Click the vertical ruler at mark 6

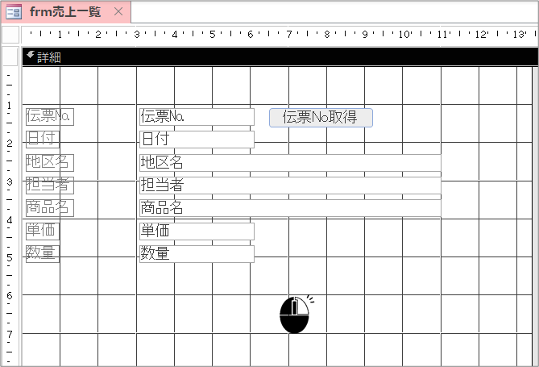pos(10,295)
